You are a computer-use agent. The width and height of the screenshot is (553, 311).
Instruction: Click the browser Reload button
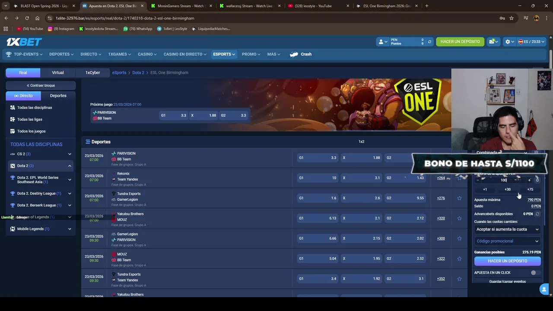click(x=27, y=18)
